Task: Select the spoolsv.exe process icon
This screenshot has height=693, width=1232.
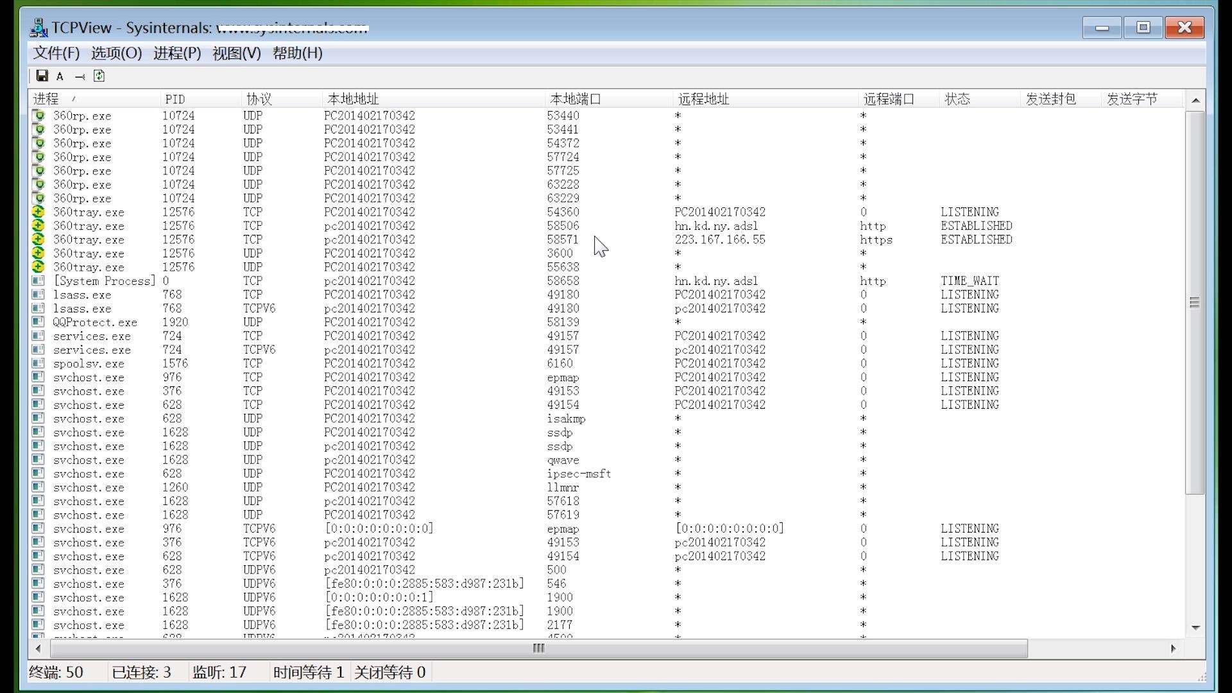Action: coord(38,364)
